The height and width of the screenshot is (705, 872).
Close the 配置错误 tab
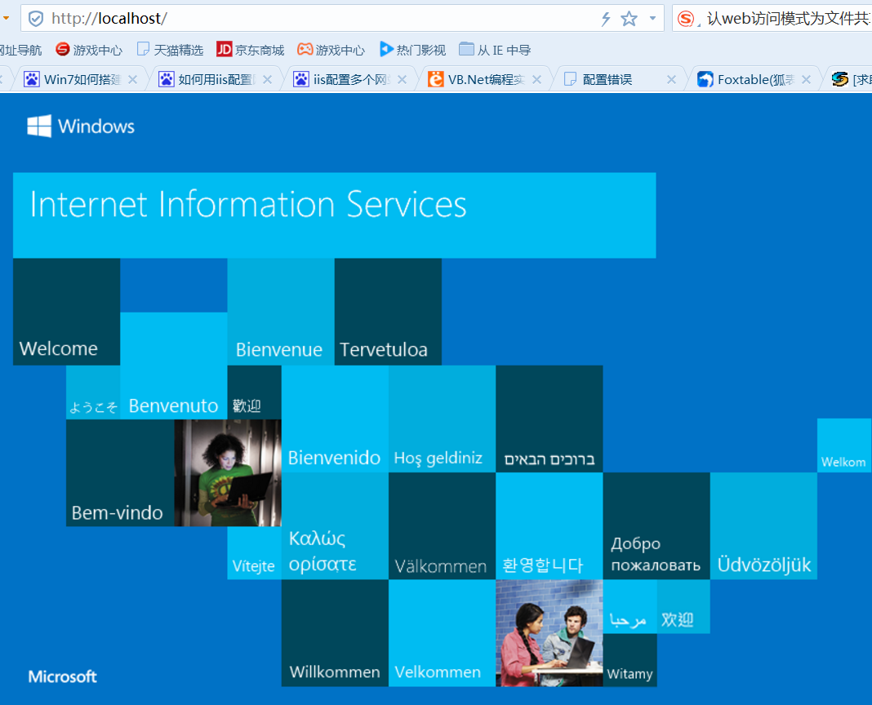point(672,79)
